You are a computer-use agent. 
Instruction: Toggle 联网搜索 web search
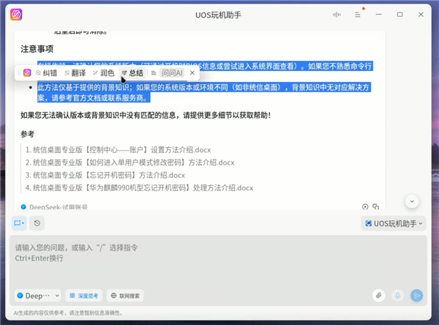(125, 296)
